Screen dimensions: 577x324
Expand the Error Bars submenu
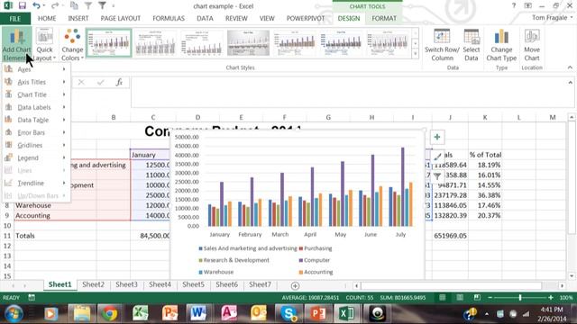[x=36, y=132]
